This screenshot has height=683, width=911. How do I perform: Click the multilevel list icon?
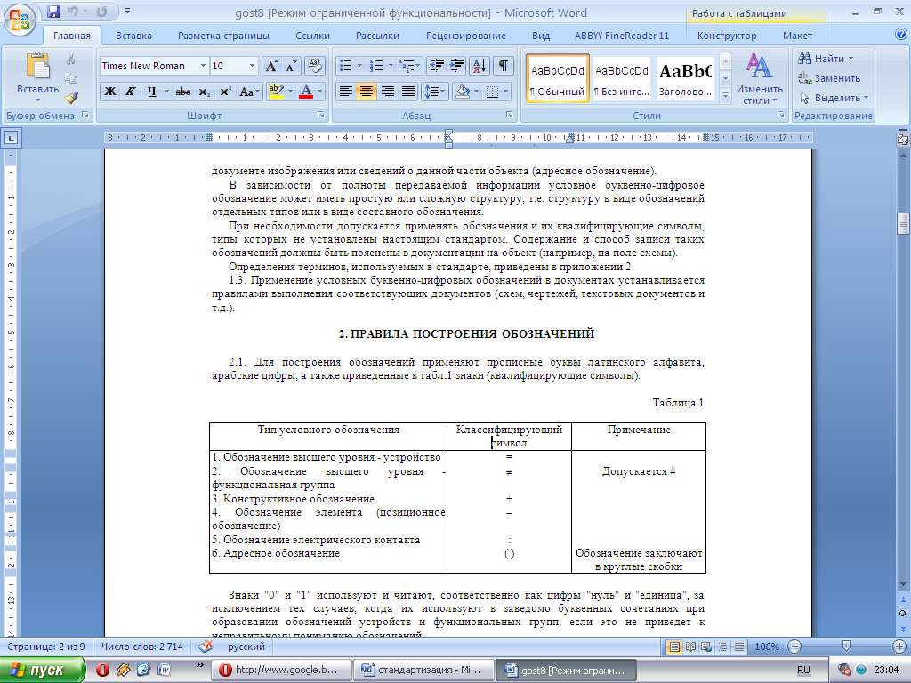407,66
